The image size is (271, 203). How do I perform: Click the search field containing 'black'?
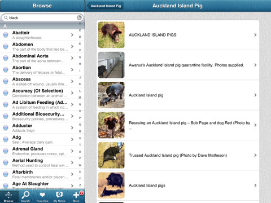pyautogui.click(x=42, y=17)
